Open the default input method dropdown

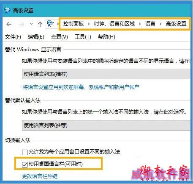pos(106,125)
